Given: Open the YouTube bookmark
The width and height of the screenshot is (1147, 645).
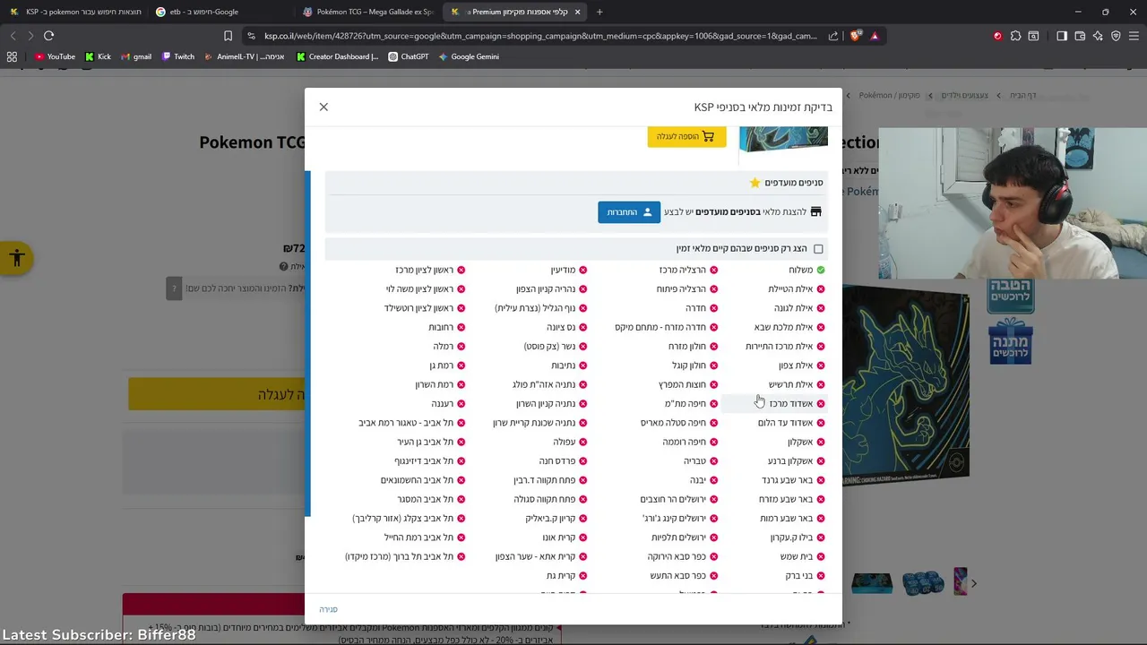Looking at the screenshot, I should (x=55, y=56).
